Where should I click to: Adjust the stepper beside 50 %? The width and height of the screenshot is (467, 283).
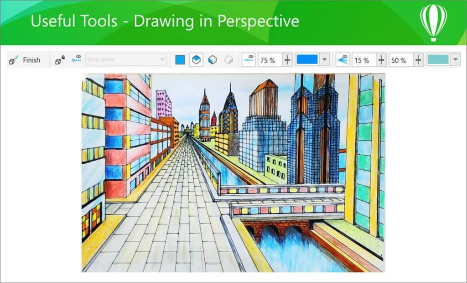(x=418, y=60)
